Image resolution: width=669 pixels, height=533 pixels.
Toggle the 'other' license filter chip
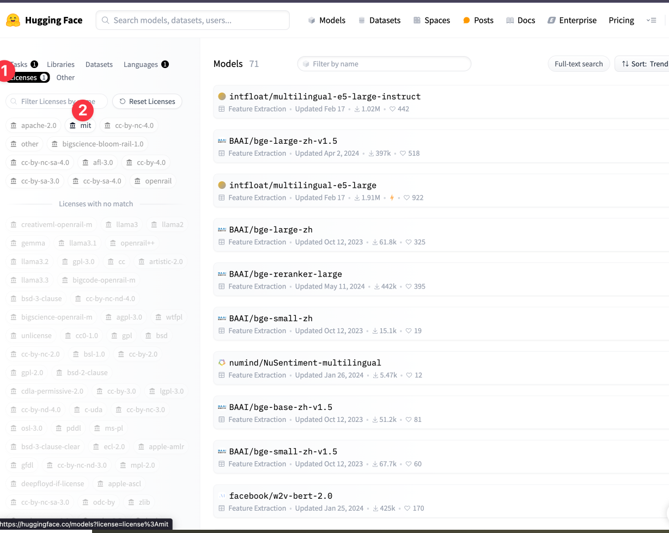25,144
